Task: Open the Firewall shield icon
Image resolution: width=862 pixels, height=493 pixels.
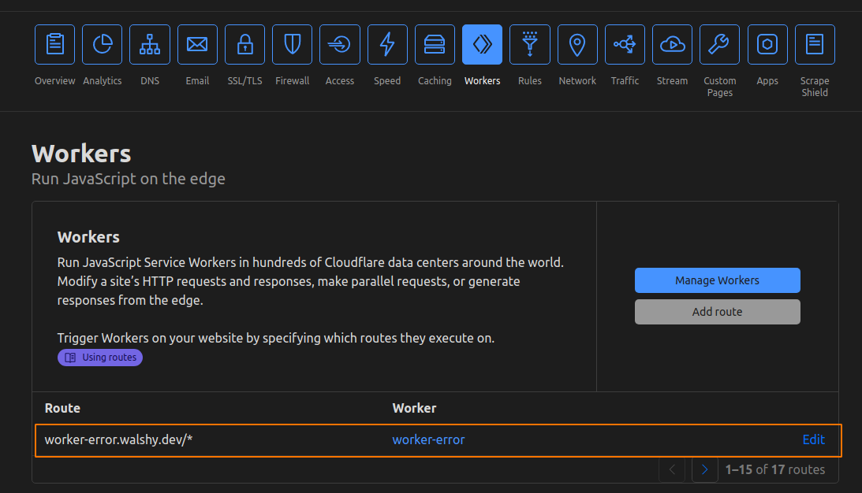Action: (293, 45)
